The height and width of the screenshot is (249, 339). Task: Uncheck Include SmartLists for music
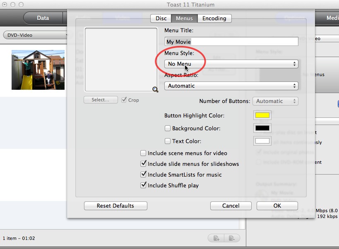coord(143,174)
